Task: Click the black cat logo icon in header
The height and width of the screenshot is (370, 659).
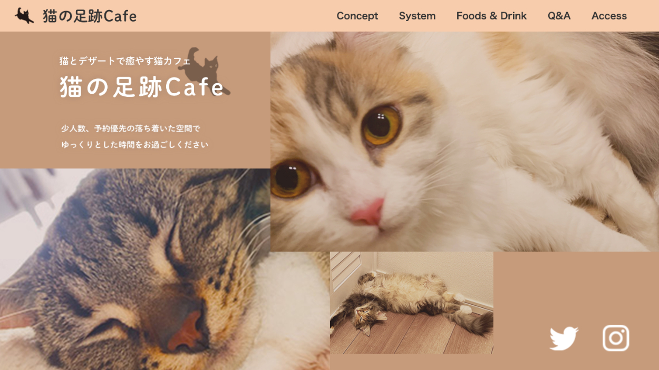Action: 24,16
